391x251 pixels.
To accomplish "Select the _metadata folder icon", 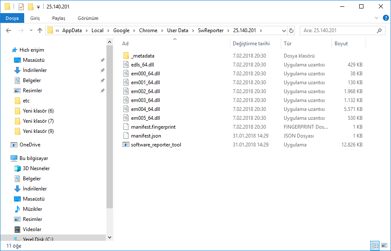I will pos(127,55).
